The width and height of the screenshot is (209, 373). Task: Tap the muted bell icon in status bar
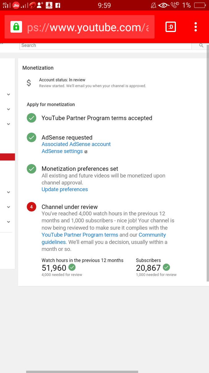154,5
